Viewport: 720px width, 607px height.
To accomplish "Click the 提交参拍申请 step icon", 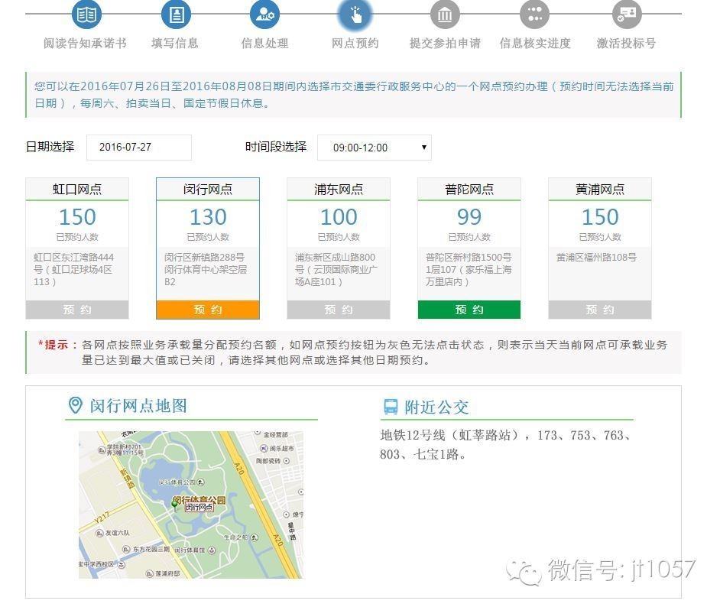I will 446,15.
